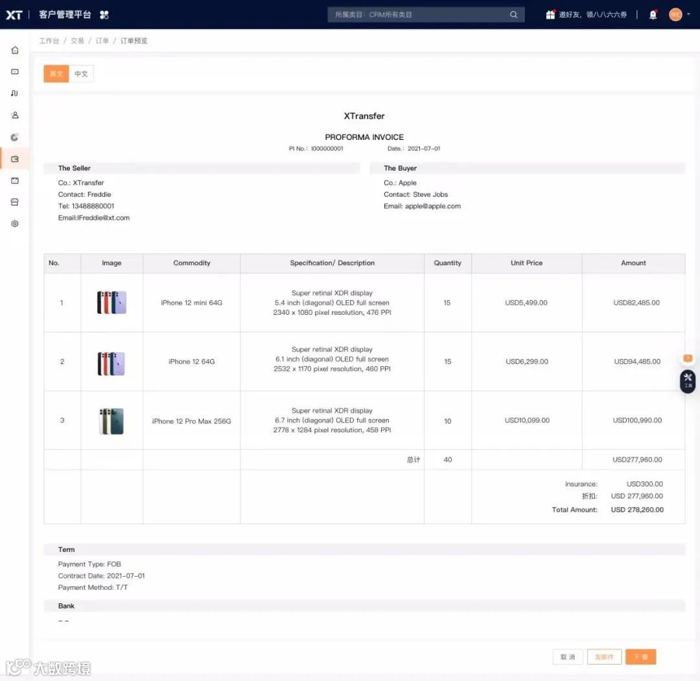Select the orange English language tab

pos(56,74)
